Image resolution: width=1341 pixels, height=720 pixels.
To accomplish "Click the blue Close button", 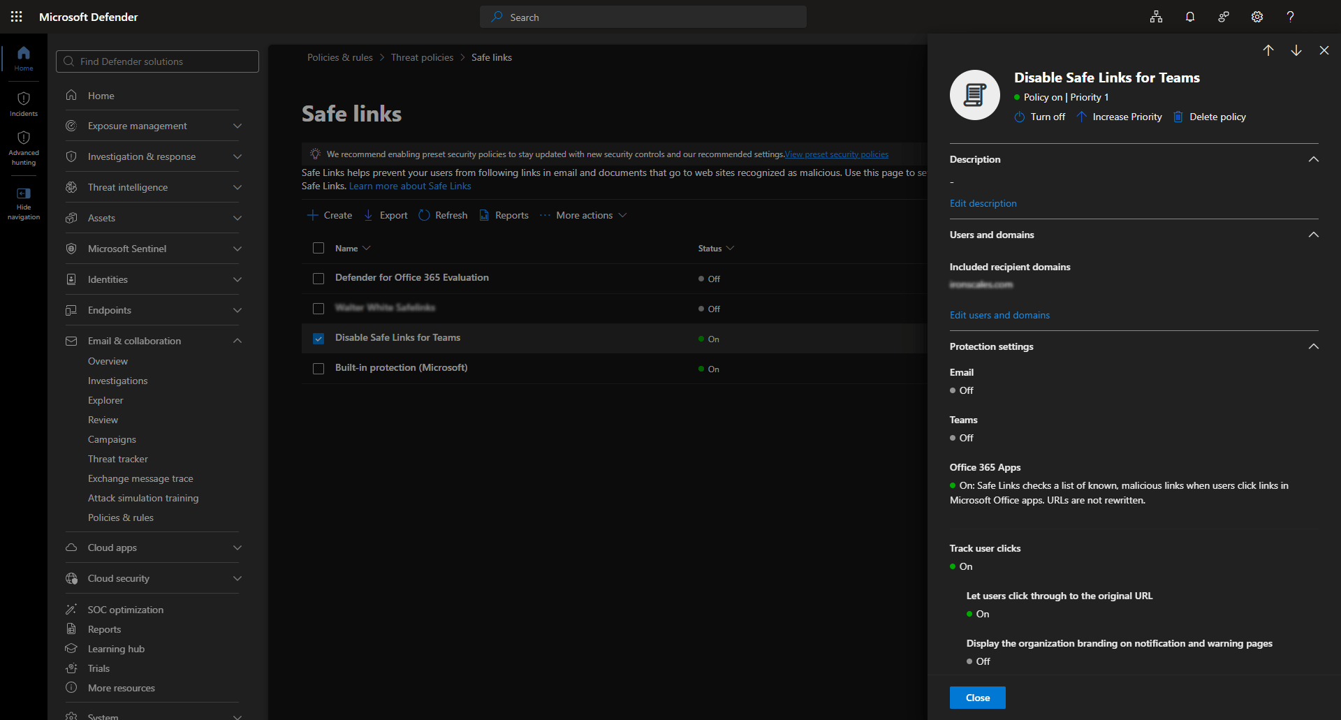I will tap(978, 698).
